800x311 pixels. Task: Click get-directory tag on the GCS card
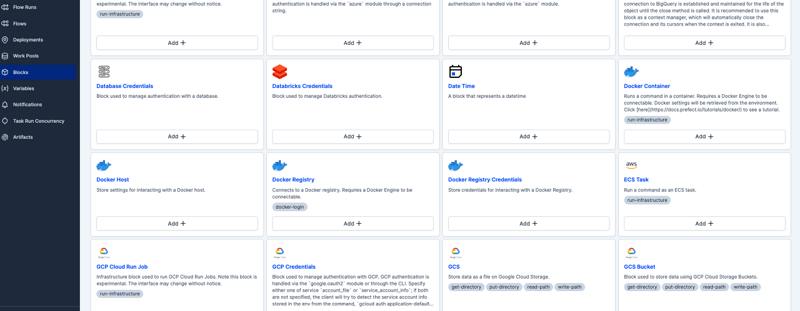tap(466, 287)
